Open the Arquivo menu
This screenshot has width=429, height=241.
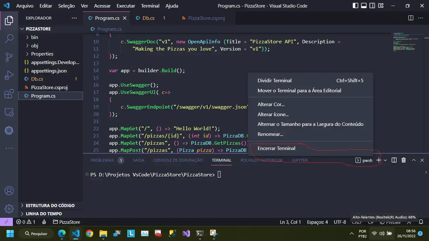point(25,6)
